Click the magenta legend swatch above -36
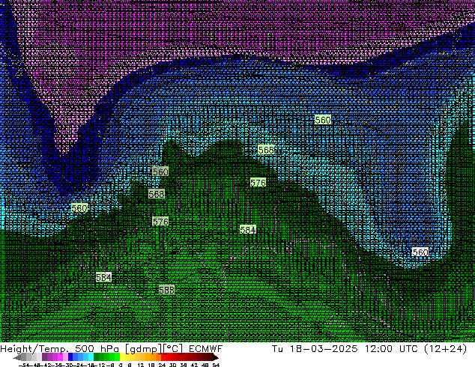This screenshot has width=475, height=367. pyautogui.click(x=60, y=357)
